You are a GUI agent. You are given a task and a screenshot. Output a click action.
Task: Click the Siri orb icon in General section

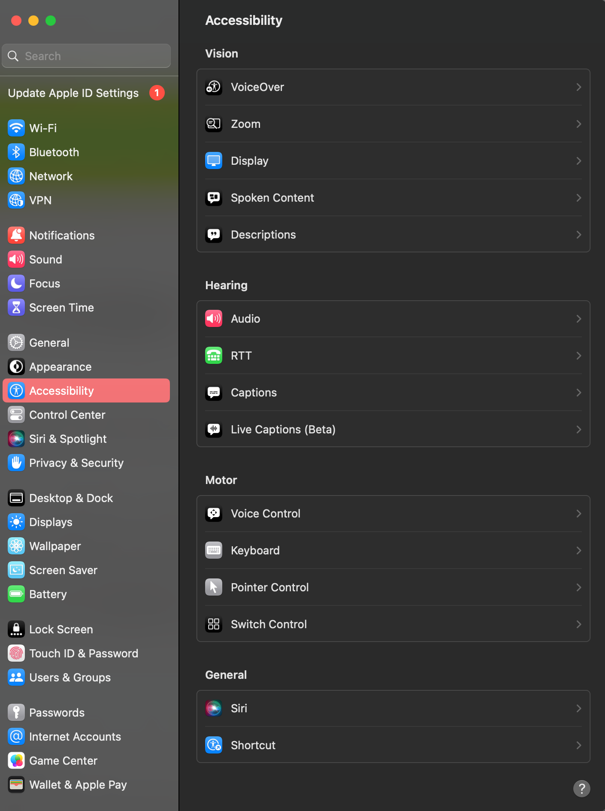click(x=214, y=708)
